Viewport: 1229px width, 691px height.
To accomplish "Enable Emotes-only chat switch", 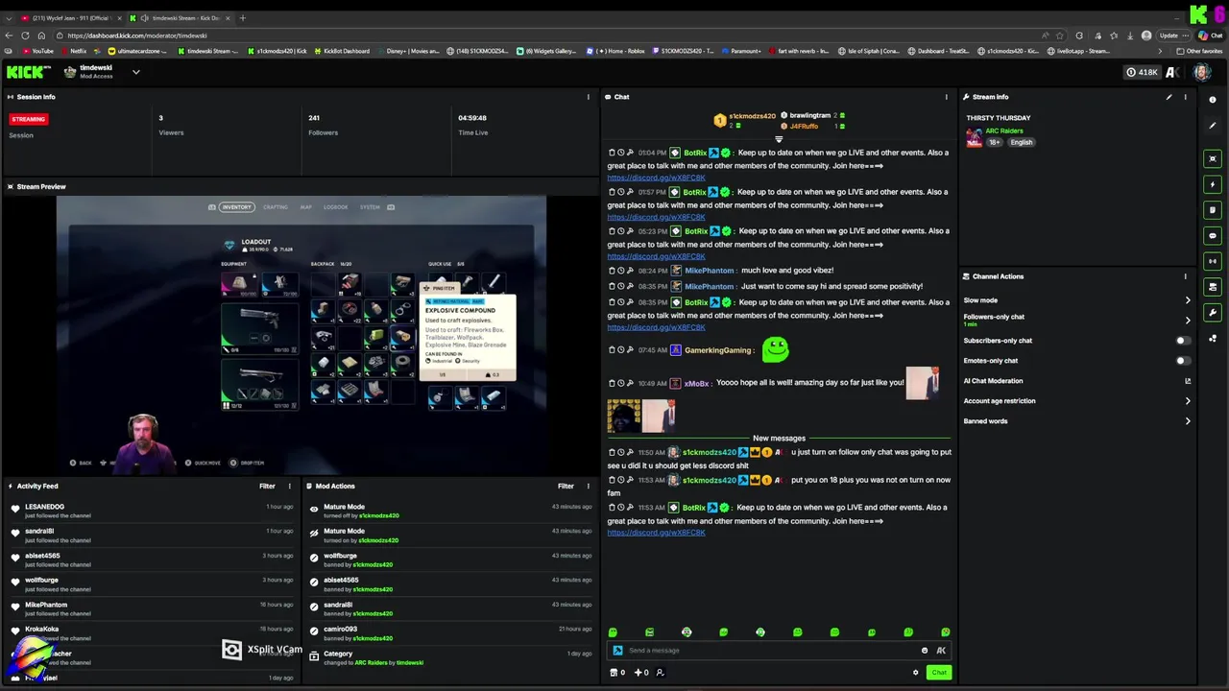I will [1183, 361].
